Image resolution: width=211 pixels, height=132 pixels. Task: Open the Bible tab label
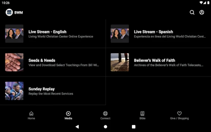point(142,118)
